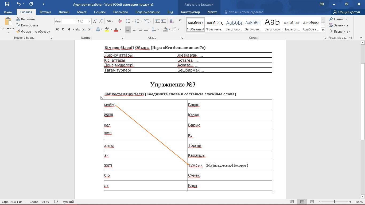This screenshot has width=365, height=205.
Task: Zoom out with the minus button
Action: (x=319, y=202)
